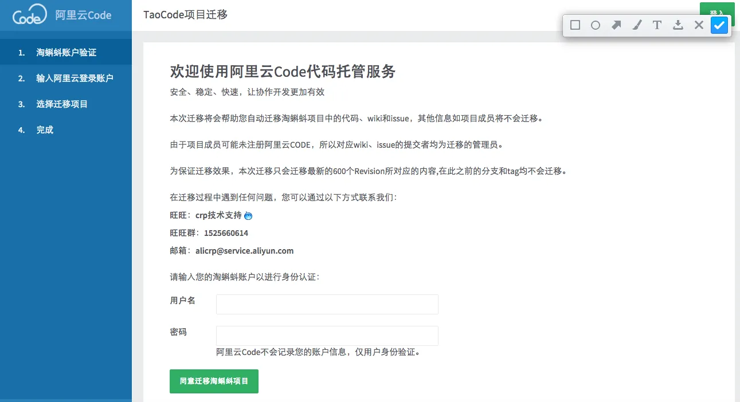The image size is (740, 402).
Task: Click the green 登入 button at top right
Action: coord(717,11)
